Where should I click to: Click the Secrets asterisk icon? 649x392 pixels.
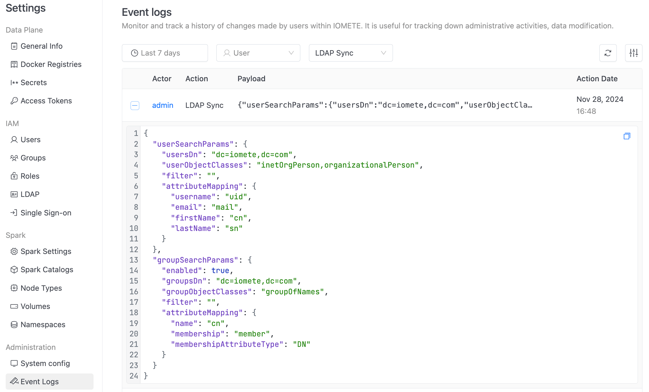14,82
